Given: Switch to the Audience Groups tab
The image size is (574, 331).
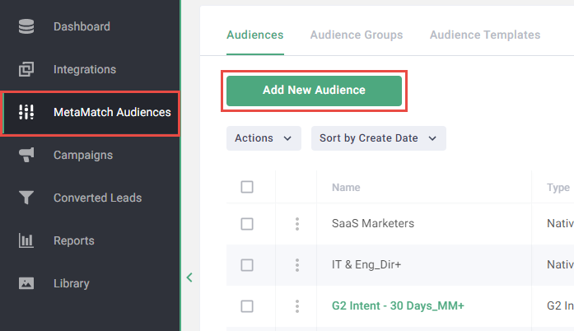Looking at the screenshot, I should (x=357, y=35).
